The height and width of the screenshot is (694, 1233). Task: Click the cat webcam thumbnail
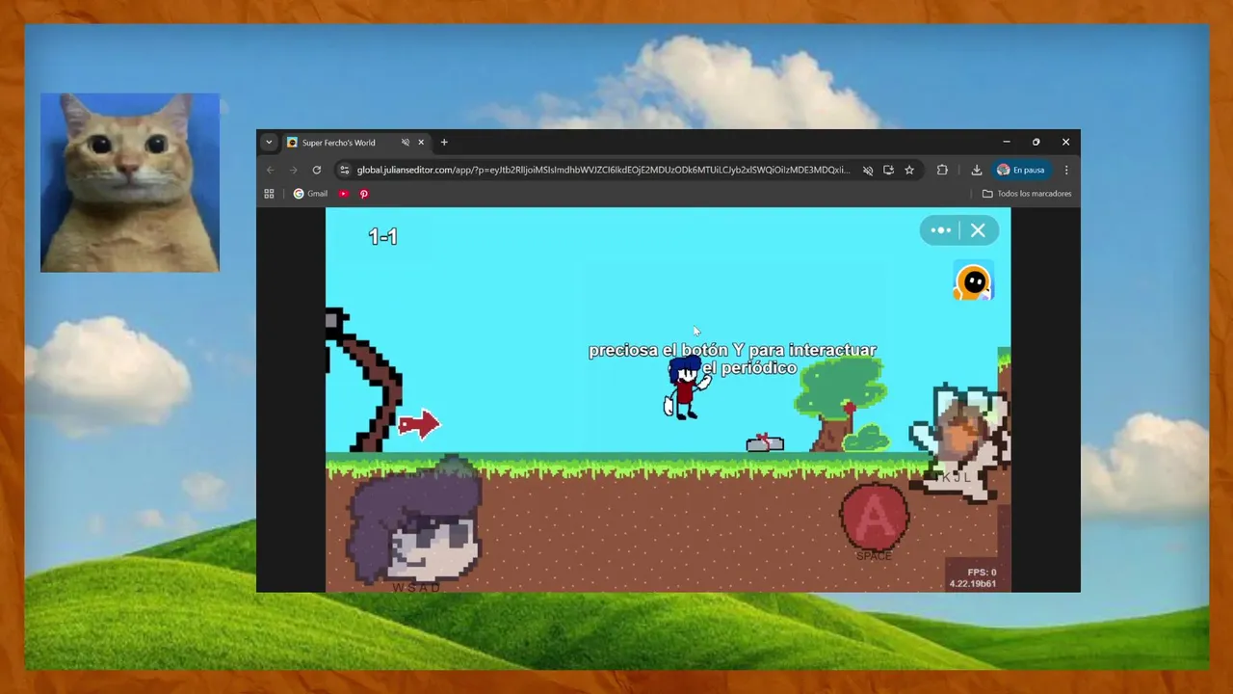(130, 182)
